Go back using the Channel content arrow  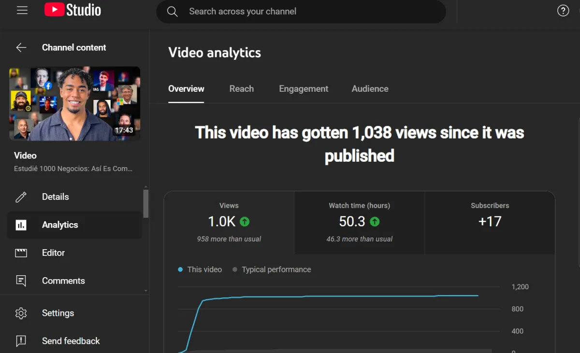click(x=21, y=47)
